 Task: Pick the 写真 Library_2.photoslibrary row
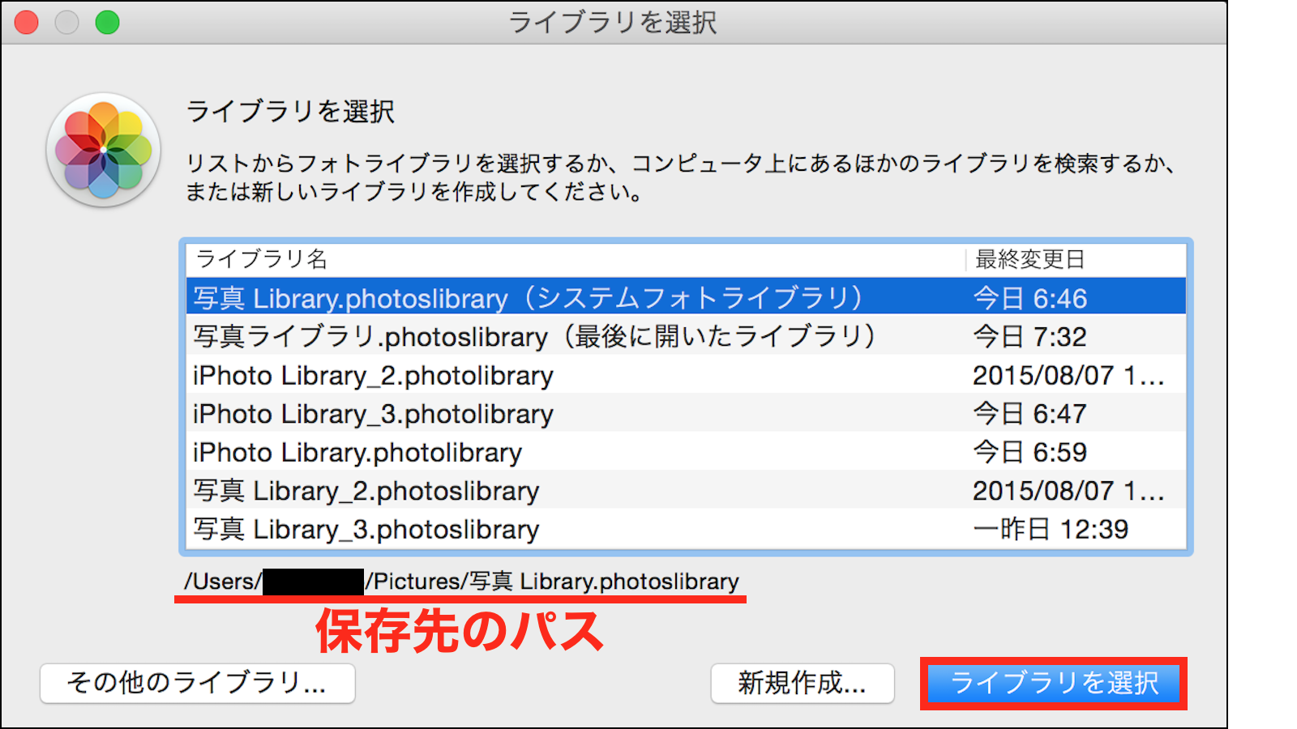tap(686, 490)
